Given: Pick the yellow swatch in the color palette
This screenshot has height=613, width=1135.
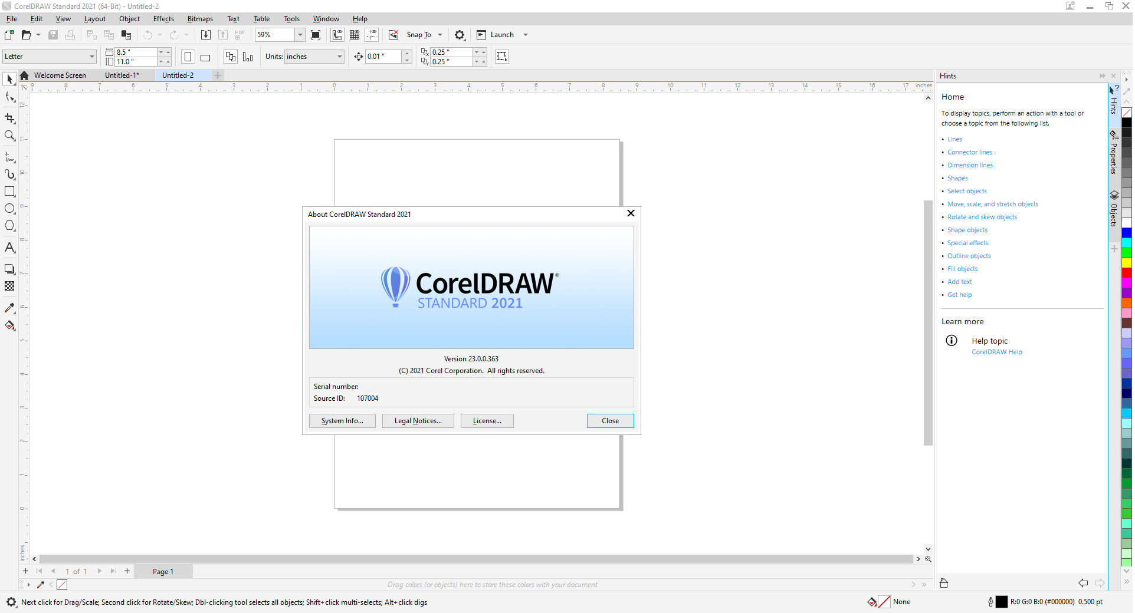Looking at the screenshot, I should 1127,263.
